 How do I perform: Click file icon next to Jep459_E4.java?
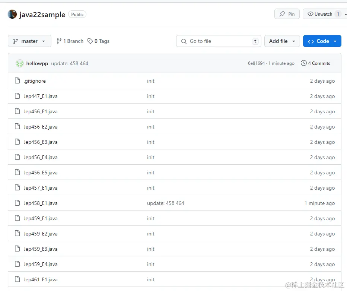pos(17,264)
